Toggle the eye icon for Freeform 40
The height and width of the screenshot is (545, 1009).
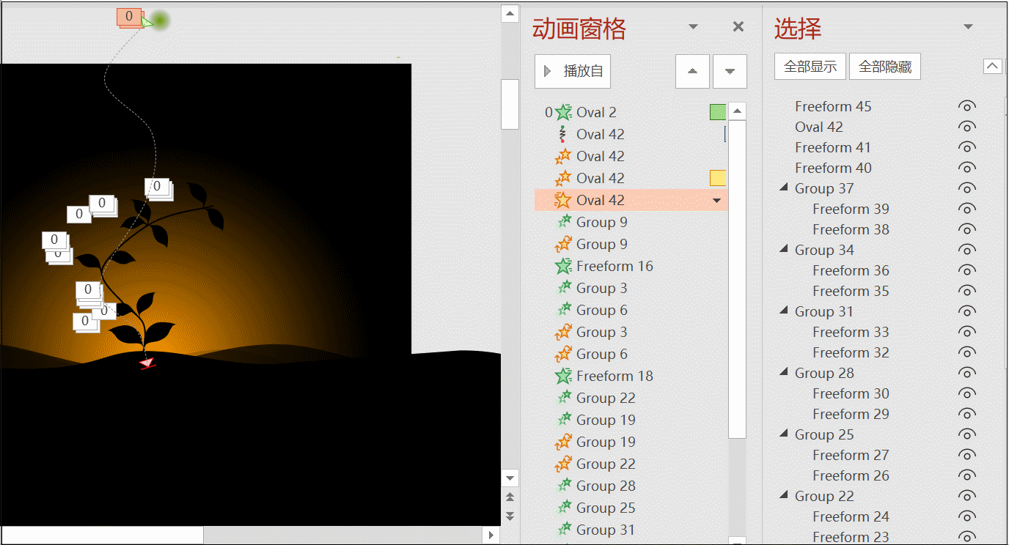click(967, 168)
